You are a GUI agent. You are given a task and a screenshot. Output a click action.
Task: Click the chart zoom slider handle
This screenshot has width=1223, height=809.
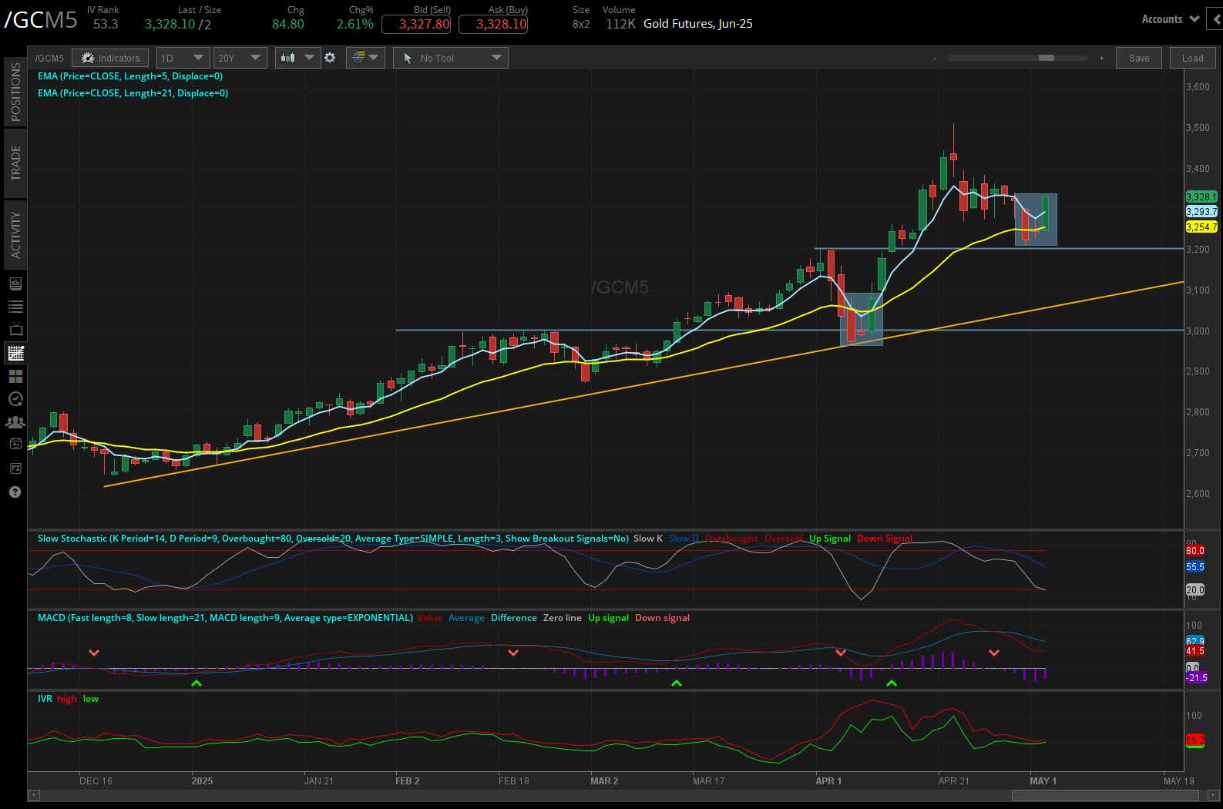tap(1046, 58)
